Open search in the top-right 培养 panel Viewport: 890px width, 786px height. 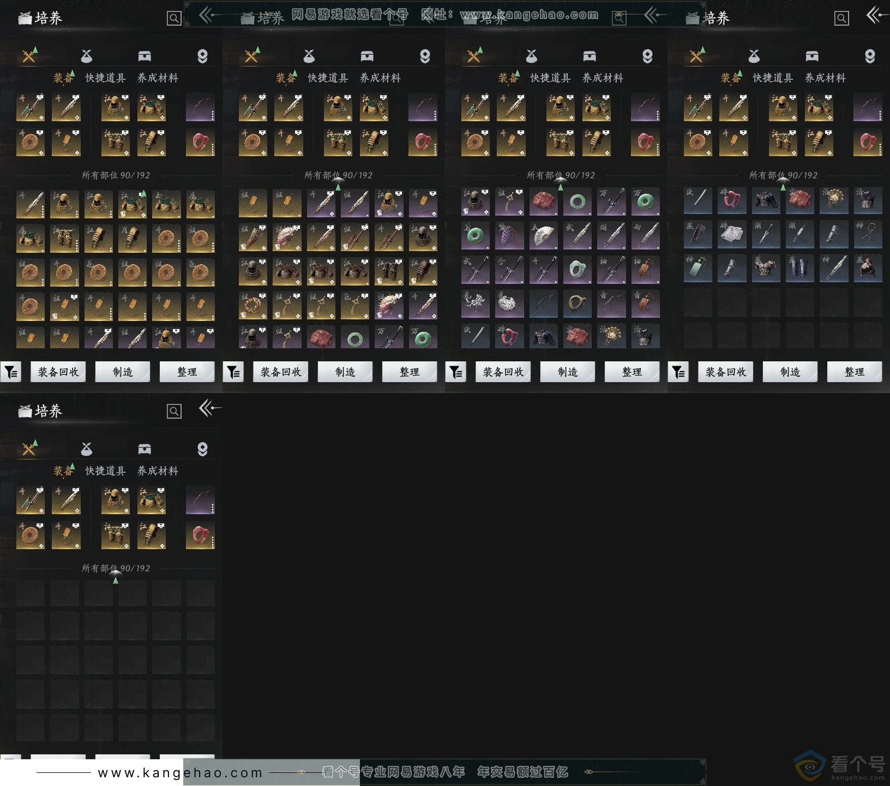(x=841, y=19)
